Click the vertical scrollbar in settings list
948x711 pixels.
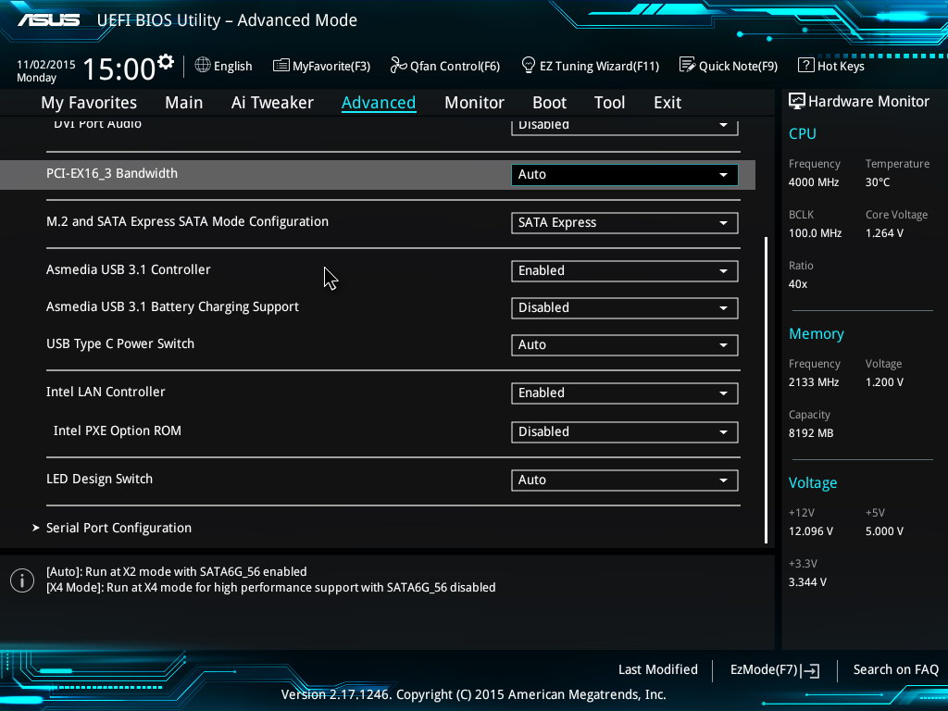[x=766, y=389]
